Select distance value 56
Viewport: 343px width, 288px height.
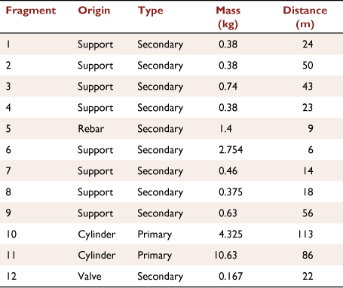pos(308,213)
